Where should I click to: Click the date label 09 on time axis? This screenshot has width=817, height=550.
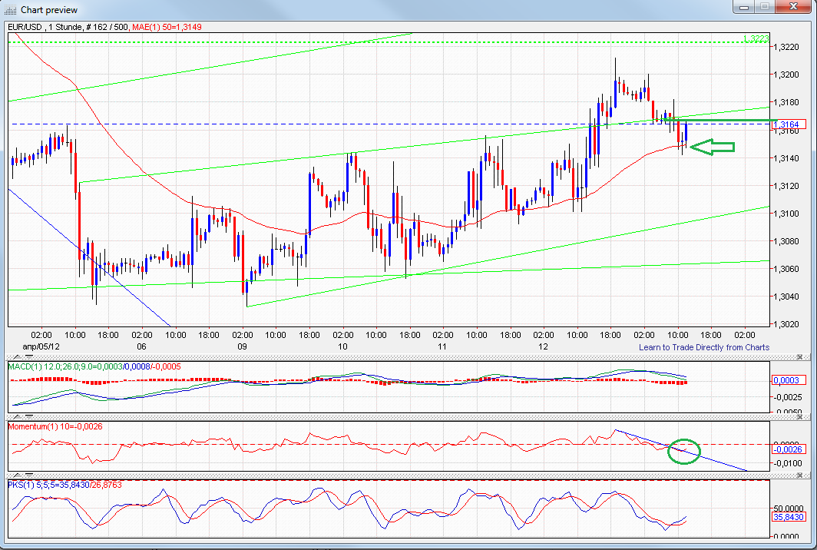[x=243, y=346]
